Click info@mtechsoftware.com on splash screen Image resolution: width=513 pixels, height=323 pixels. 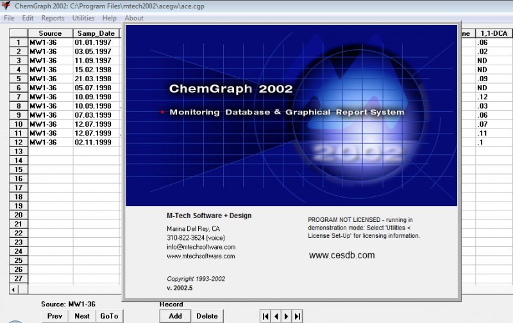click(201, 247)
